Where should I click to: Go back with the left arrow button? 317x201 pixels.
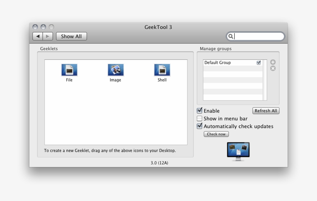click(x=37, y=36)
